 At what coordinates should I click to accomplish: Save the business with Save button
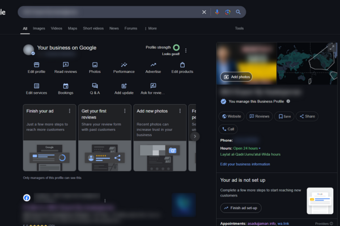284,116
